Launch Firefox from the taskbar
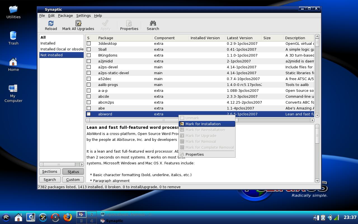Image resolution: width=358 pixels, height=224 pixels. (68, 217)
